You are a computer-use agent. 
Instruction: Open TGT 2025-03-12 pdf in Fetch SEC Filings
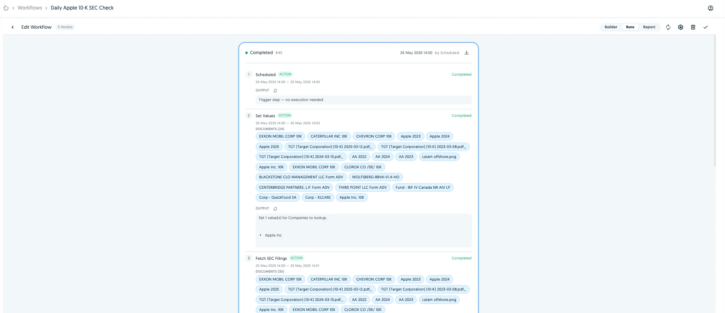click(330, 289)
